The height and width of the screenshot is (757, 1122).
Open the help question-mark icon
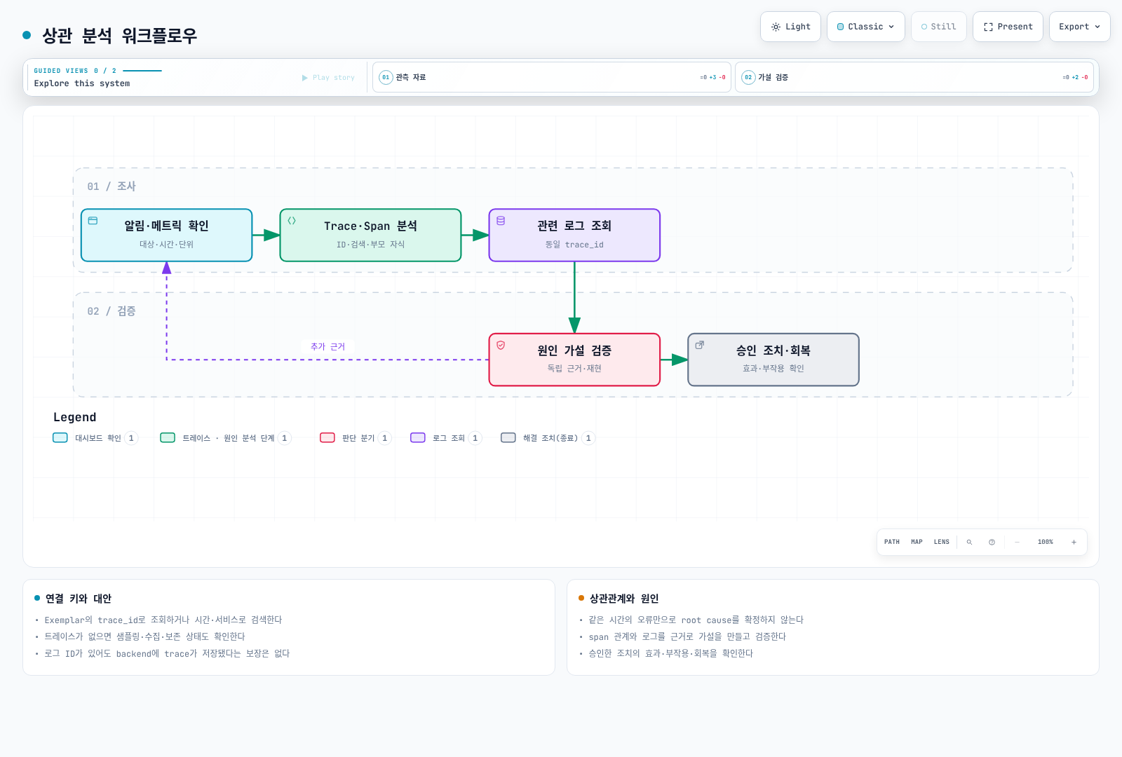click(992, 542)
